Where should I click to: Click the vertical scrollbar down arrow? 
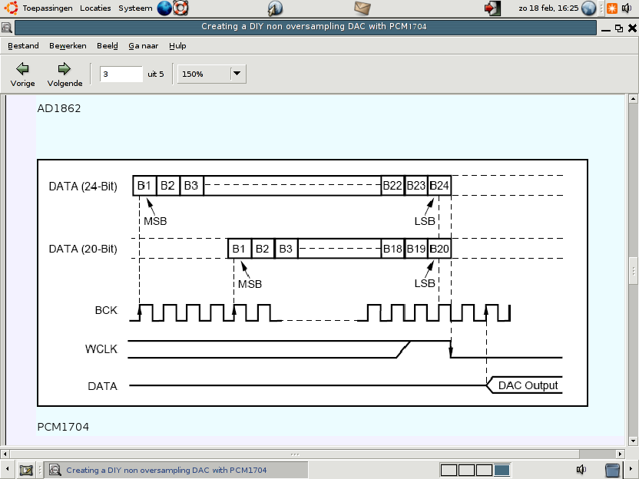pyautogui.click(x=633, y=441)
